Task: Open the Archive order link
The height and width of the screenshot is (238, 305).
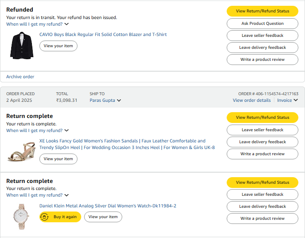Action: (x=20, y=77)
